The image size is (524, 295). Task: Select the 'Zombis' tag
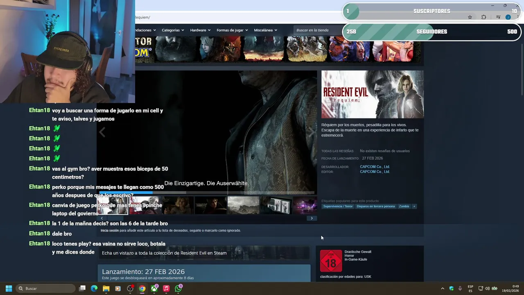(x=404, y=206)
